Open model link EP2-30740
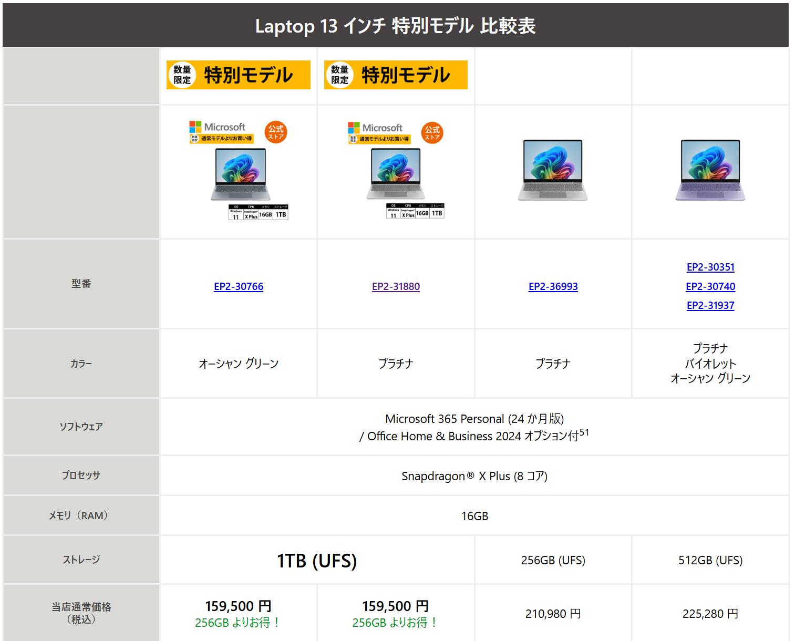Screen dimensions: 795x641 coord(710,286)
